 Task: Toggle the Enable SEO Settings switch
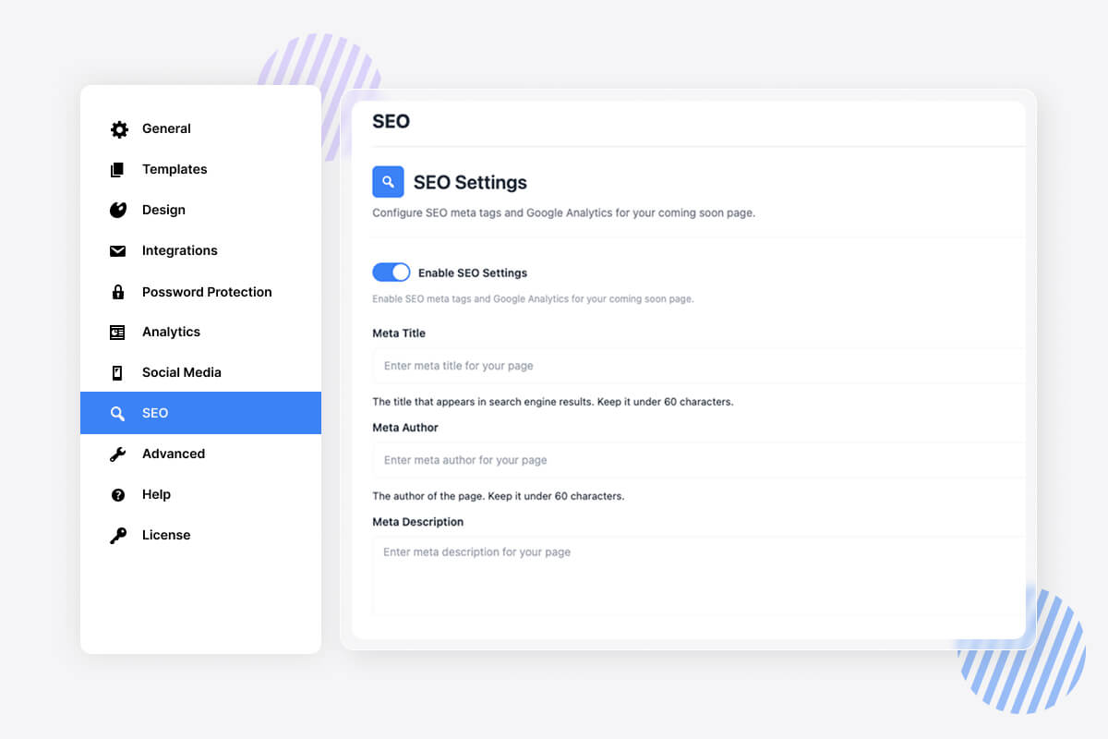coord(391,273)
